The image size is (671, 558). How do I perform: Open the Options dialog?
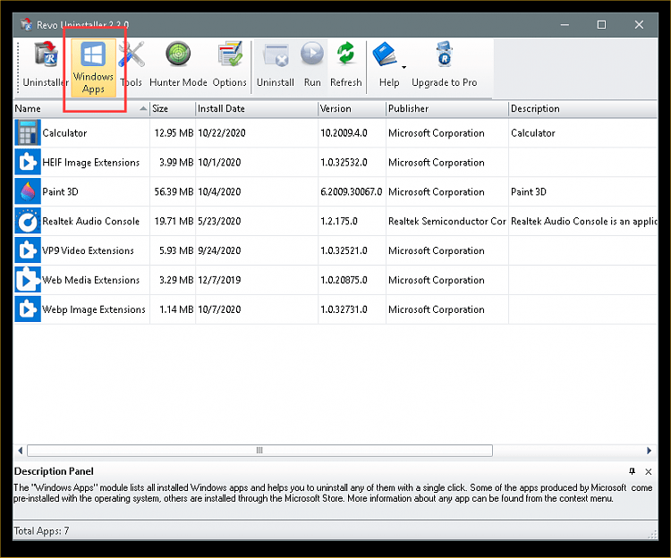[229, 65]
